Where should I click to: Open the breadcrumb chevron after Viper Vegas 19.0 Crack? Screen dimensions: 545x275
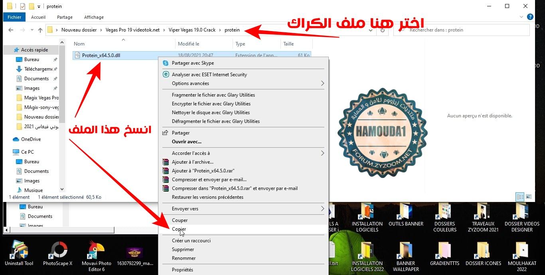tap(220, 30)
